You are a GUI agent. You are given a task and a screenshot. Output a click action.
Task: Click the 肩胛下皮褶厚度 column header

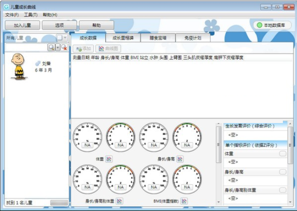229,57
